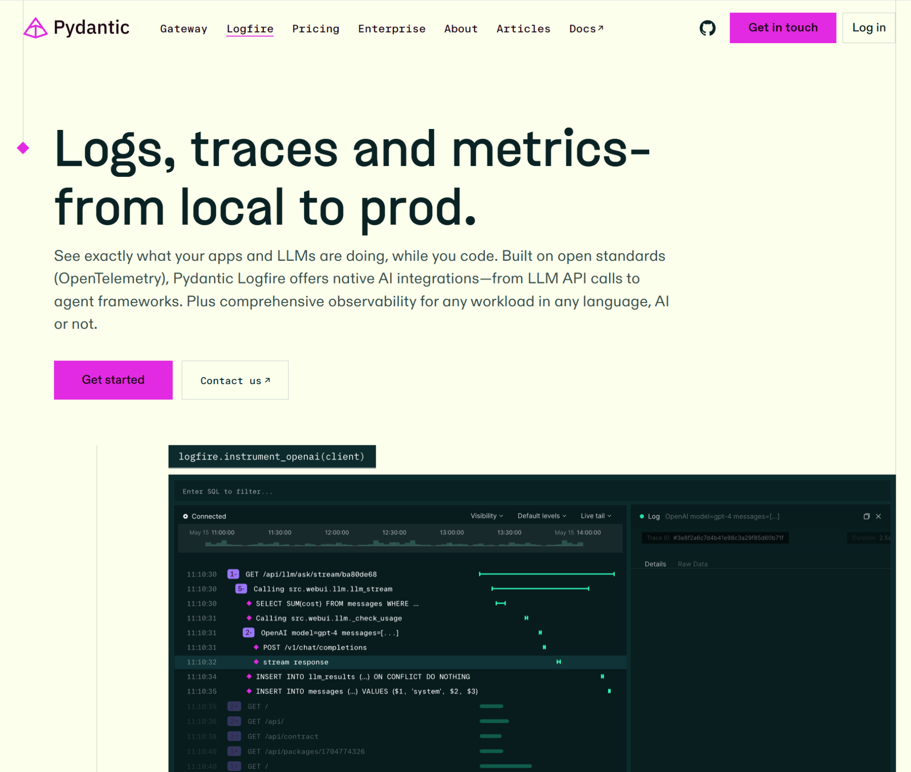Click the Contact us link

[235, 380]
